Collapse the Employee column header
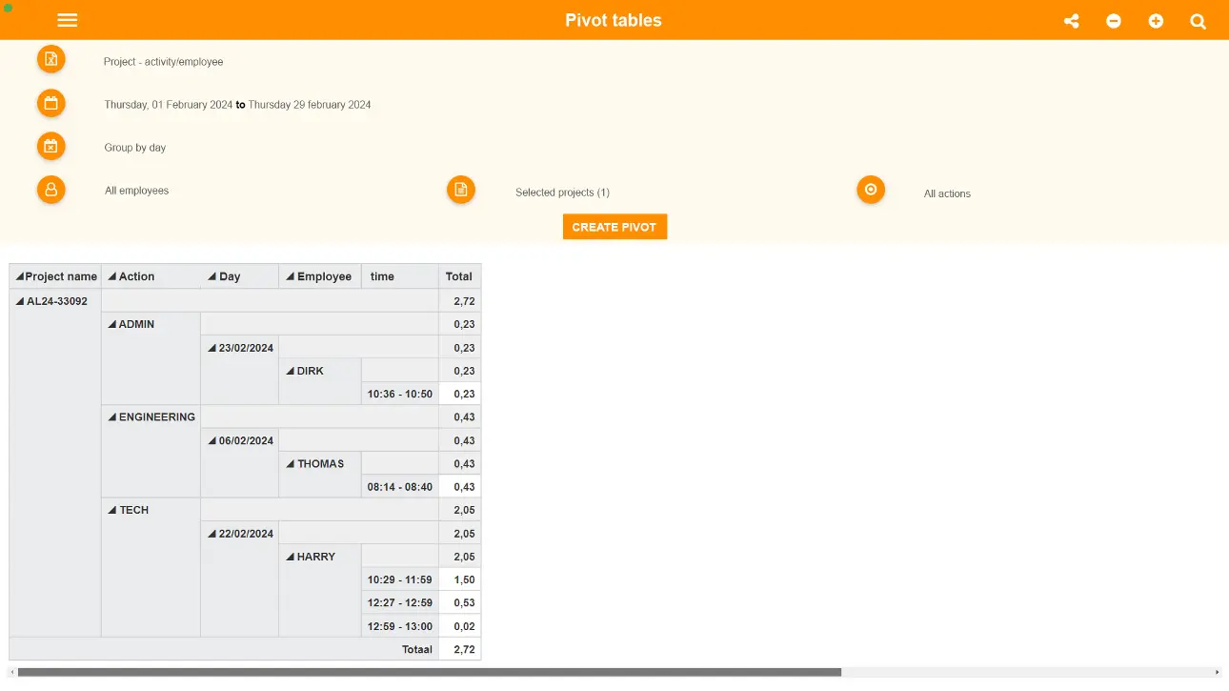 click(291, 276)
